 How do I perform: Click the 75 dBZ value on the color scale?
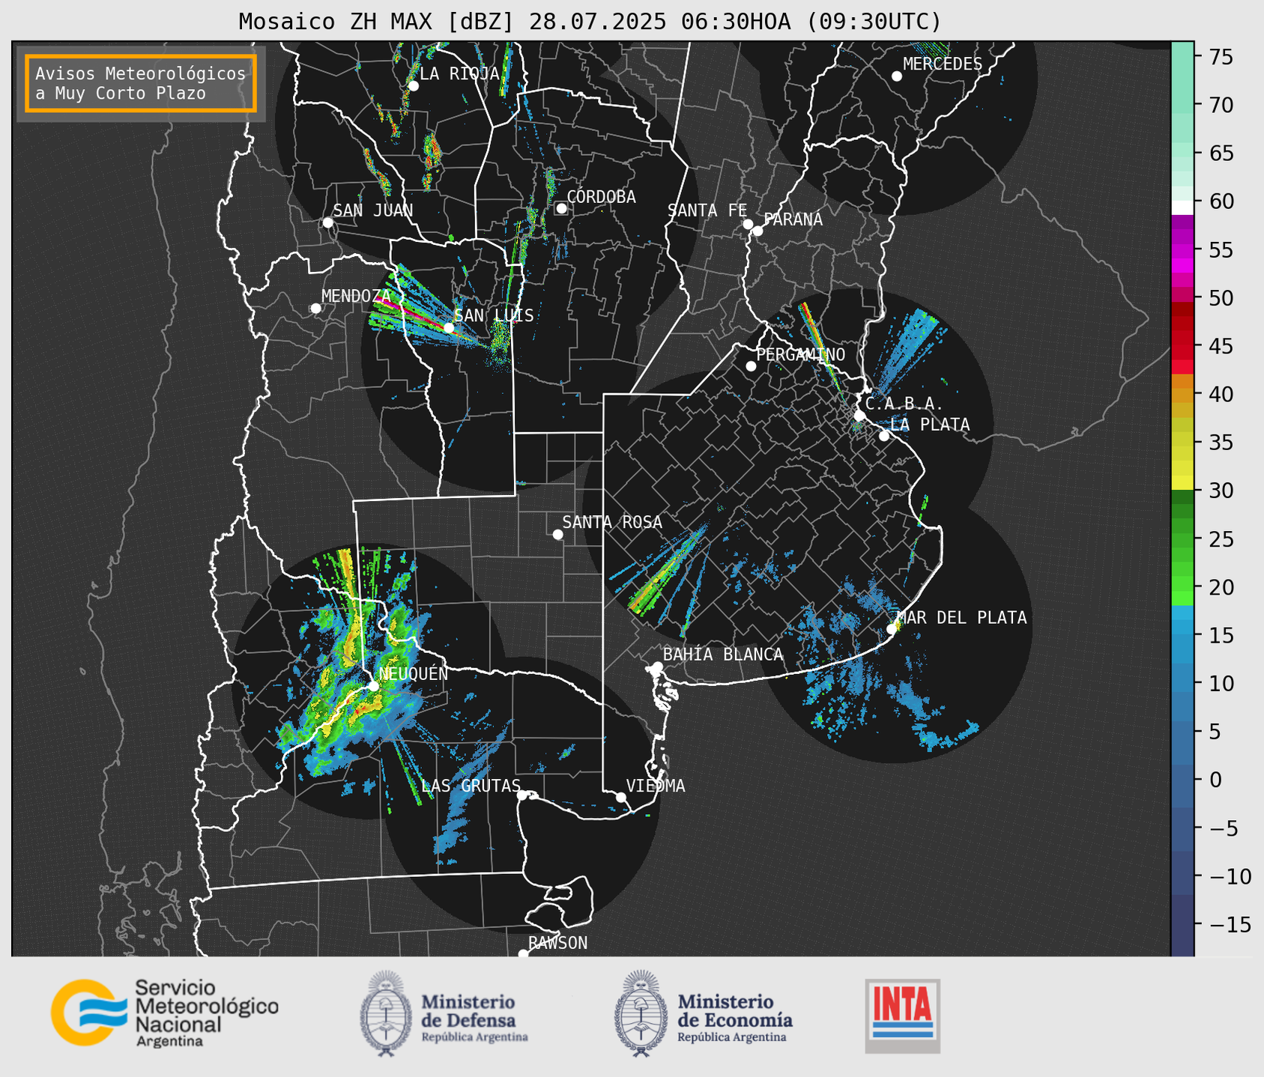pyautogui.click(x=1221, y=57)
